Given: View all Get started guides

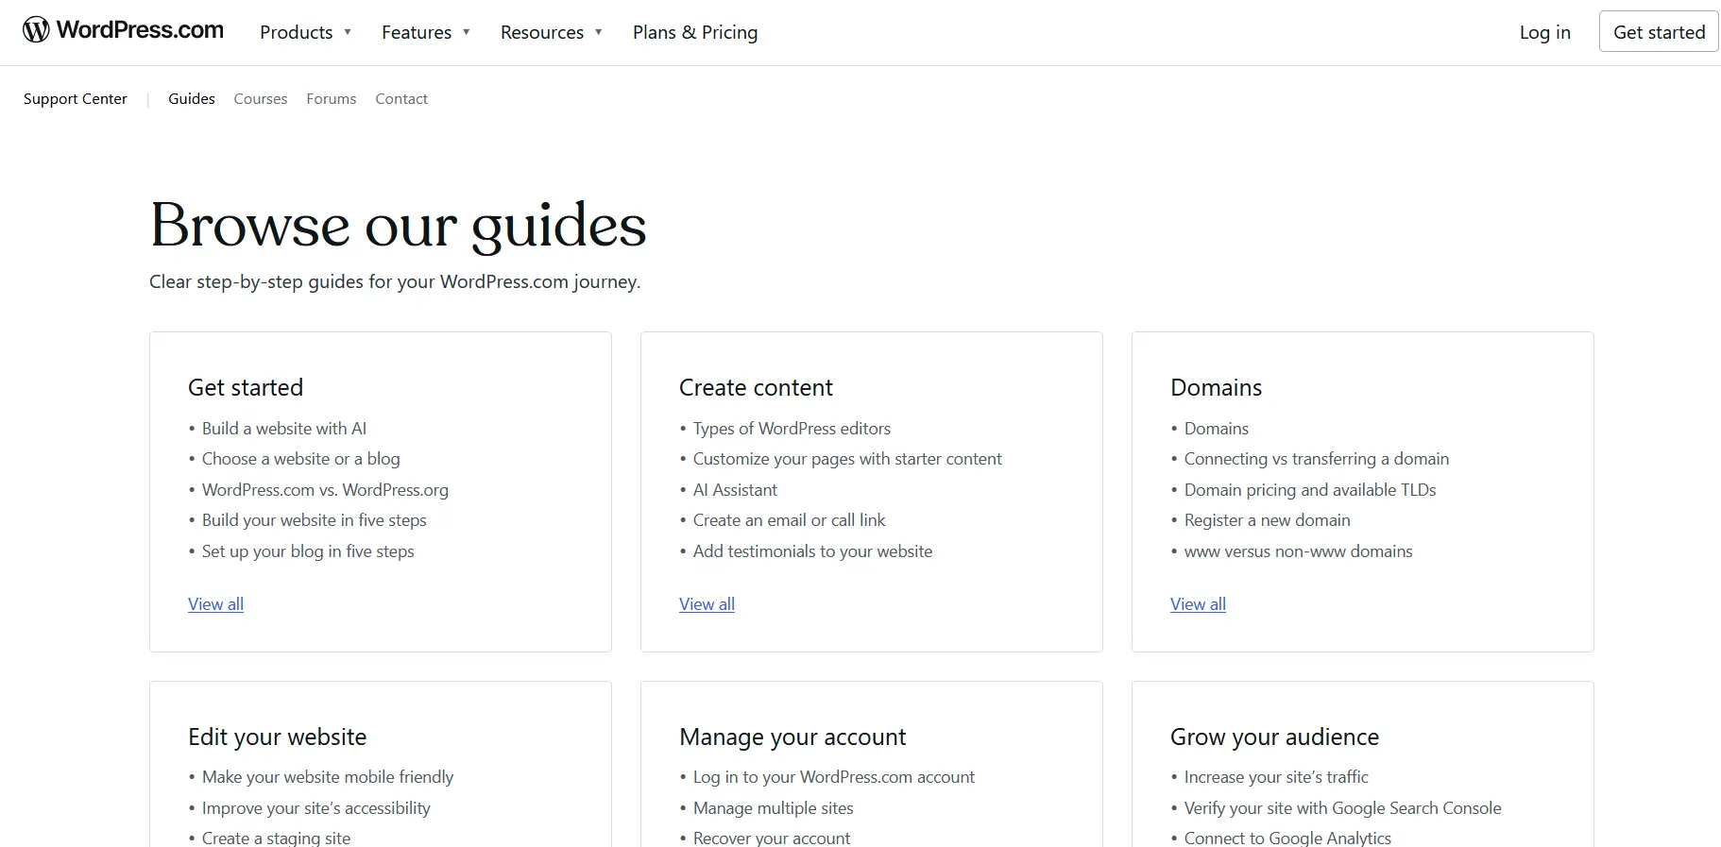Looking at the screenshot, I should click(215, 604).
